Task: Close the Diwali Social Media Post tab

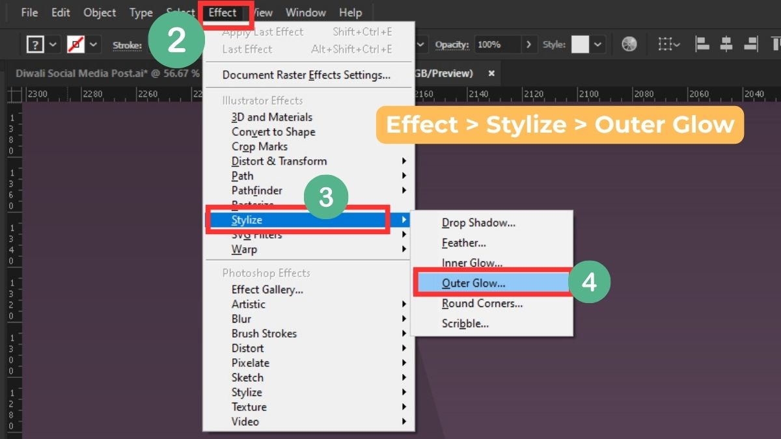Action: (x=491, y=73)
